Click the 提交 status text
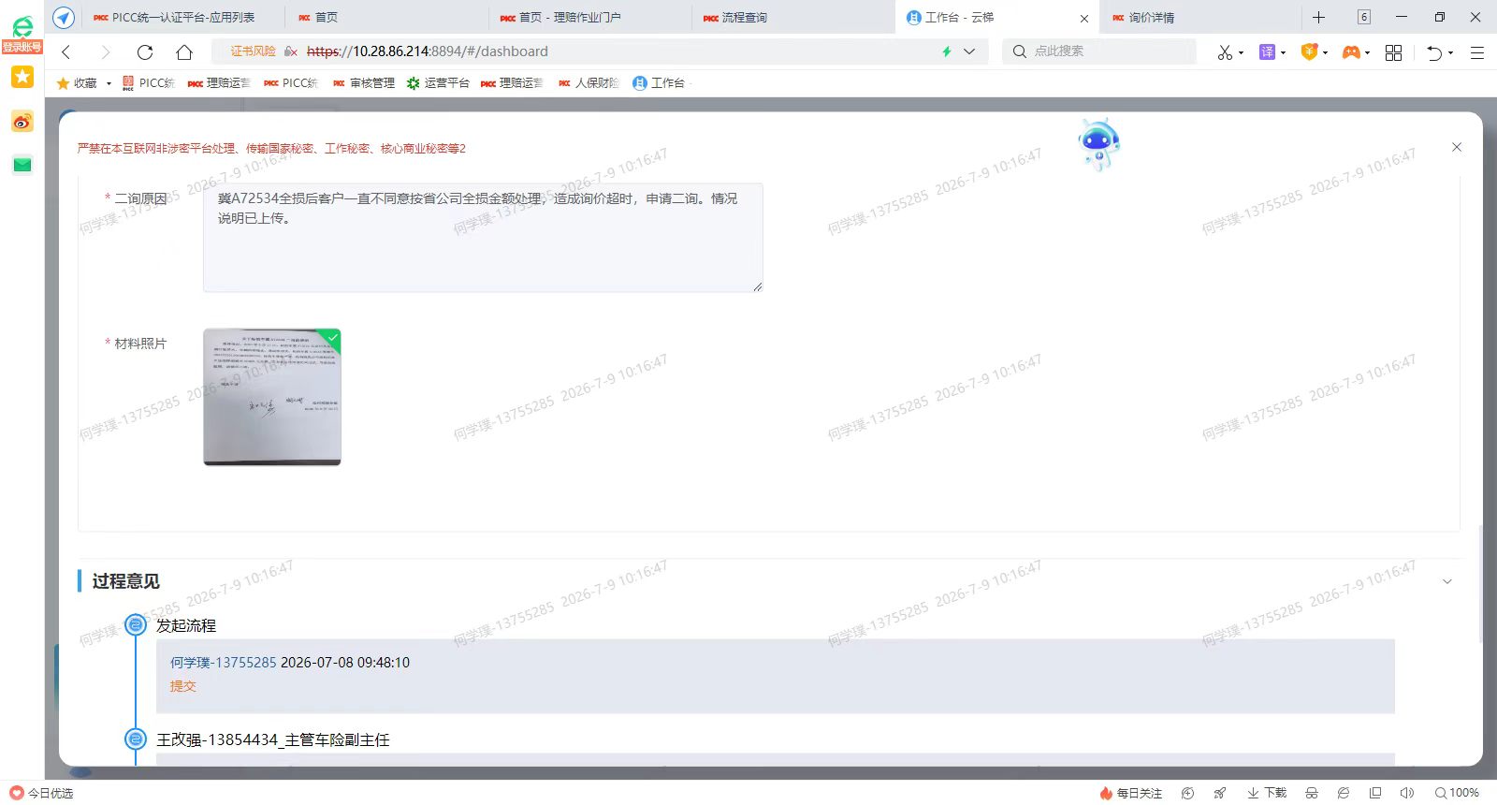The width and height of the screenshot is (1497, 805). (x=183, y=686)
